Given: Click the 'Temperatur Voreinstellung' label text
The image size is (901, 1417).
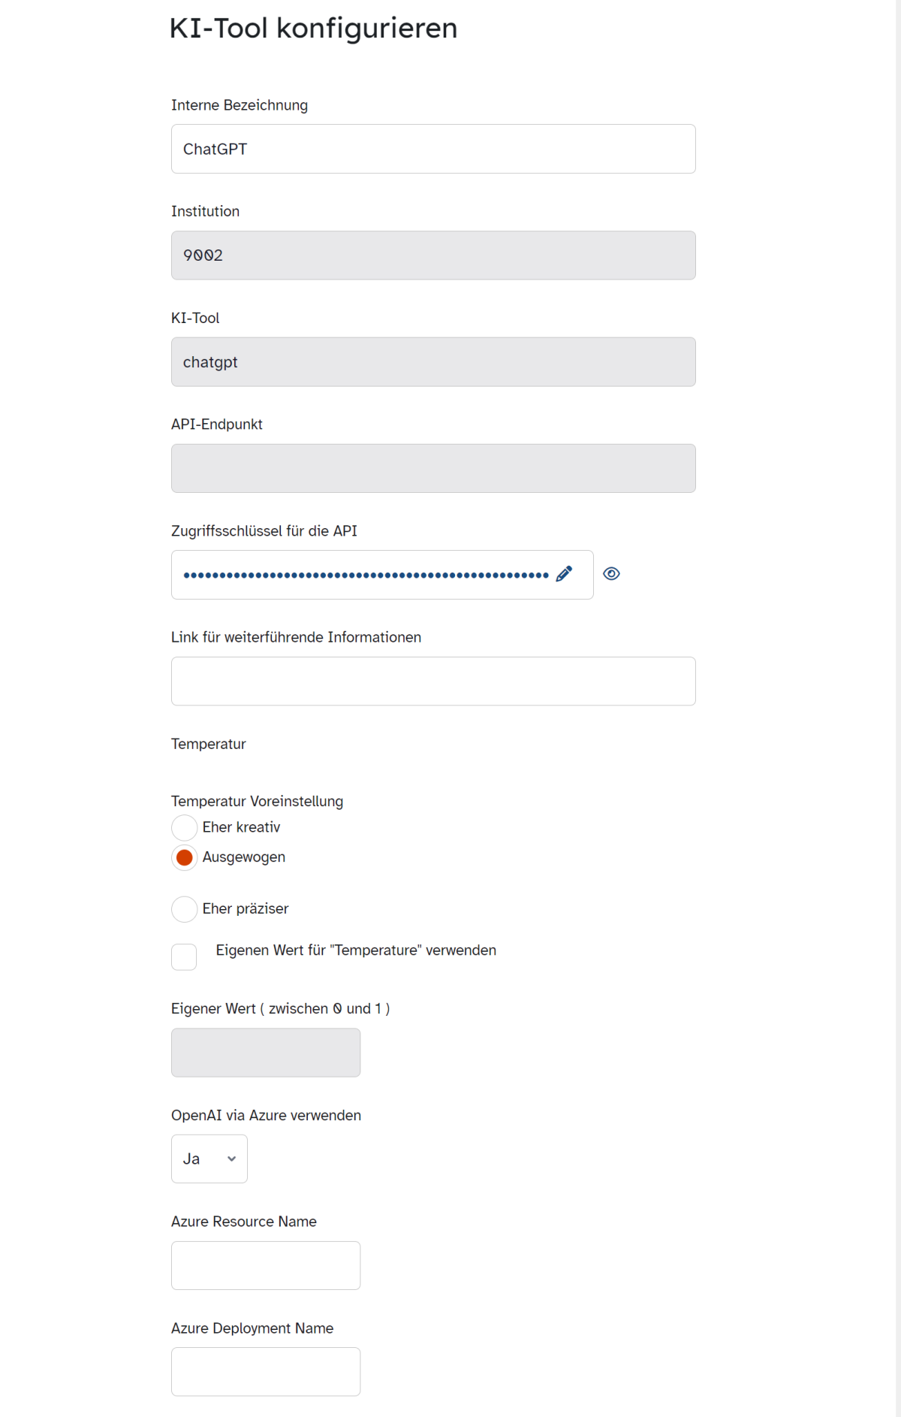Looking at the screenshot, I should pyautogui.click(x=257, y=801).
